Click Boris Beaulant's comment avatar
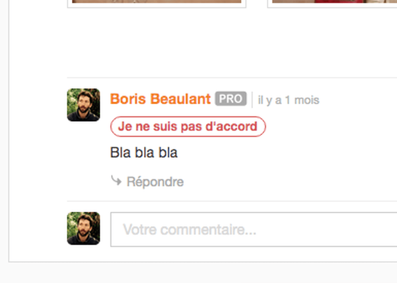The image size is (397, 283). (84, 105)
